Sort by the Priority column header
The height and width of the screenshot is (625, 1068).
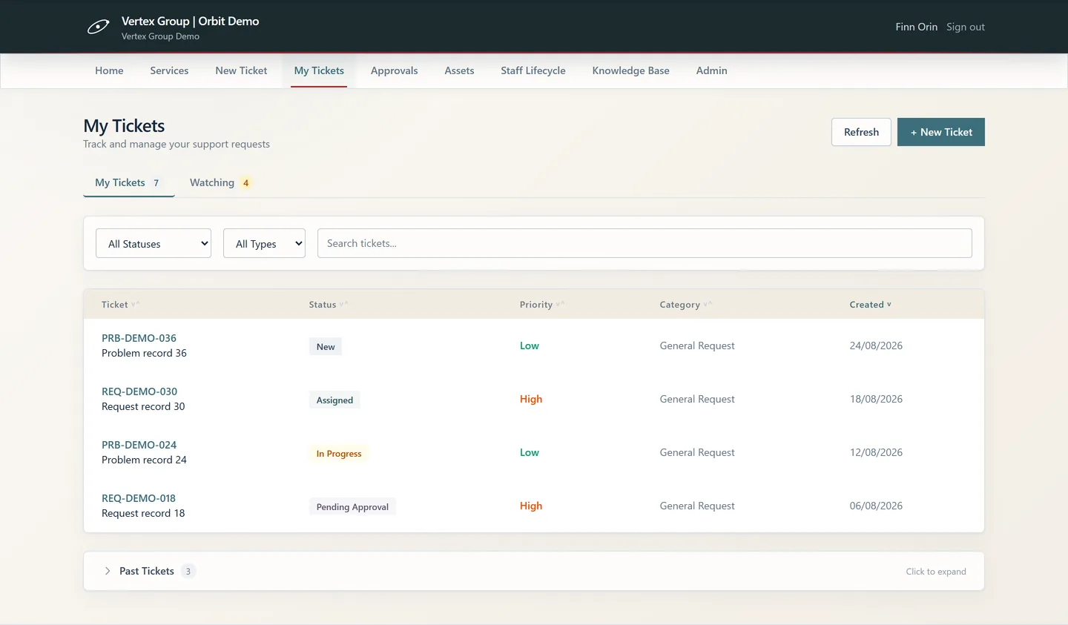click(x=541, y=305)
